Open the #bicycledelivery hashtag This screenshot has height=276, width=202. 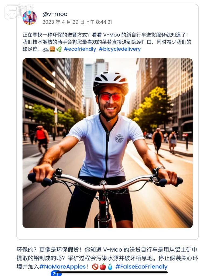pyautogui.click(x=120, y=49)
